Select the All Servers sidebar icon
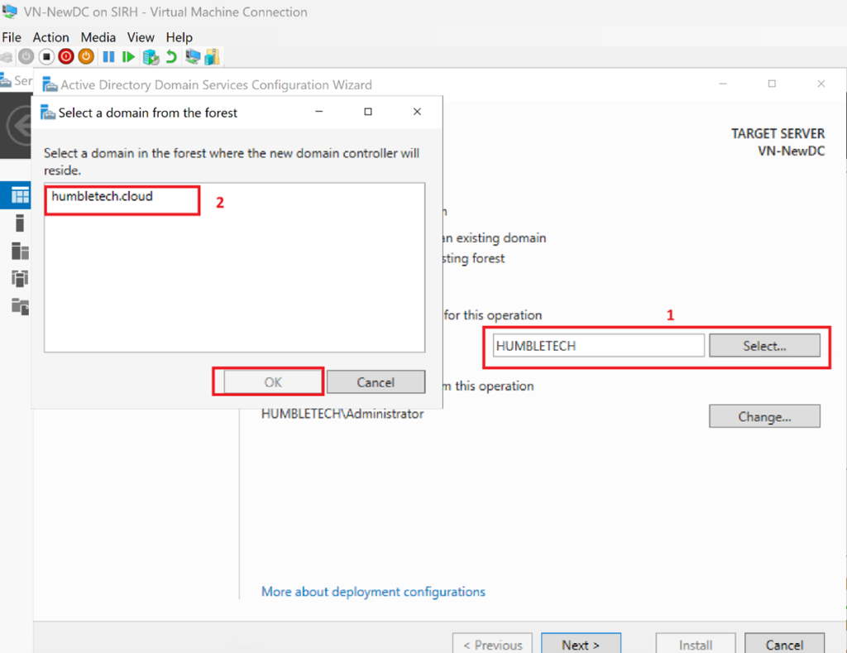 [x=20, y=251]
